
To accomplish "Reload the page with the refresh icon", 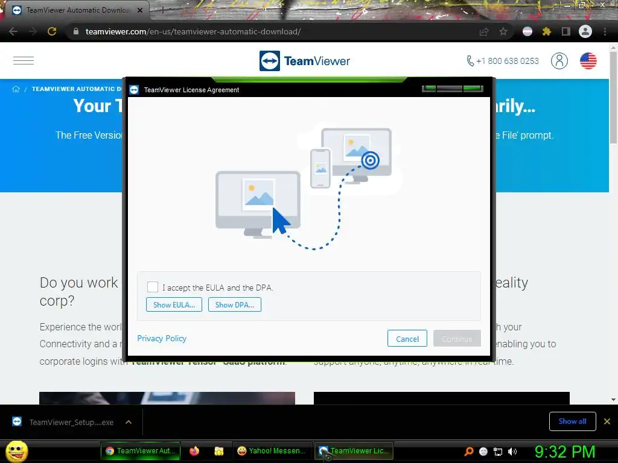I will pos(52,31).
